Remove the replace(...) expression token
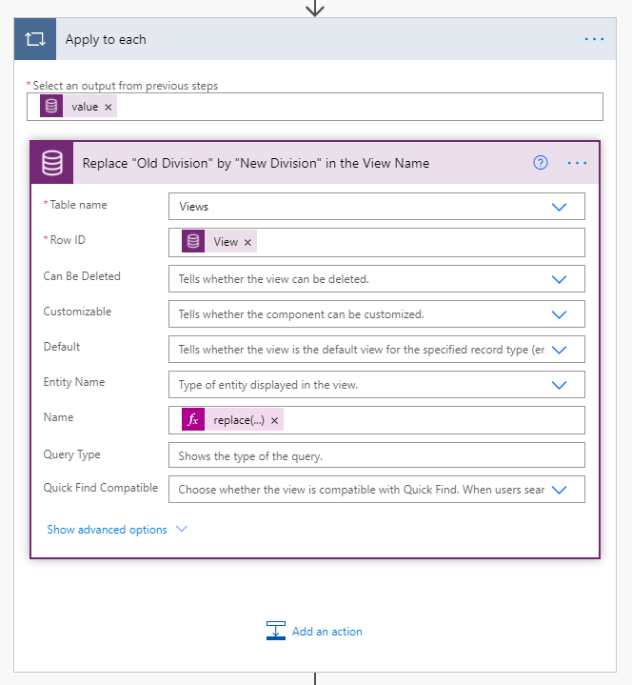 274,420
